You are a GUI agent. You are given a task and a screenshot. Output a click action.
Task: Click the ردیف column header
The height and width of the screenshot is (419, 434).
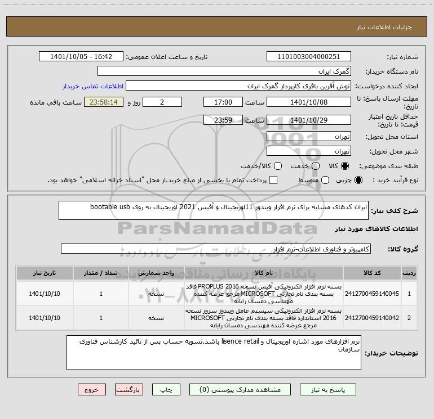coord(409,273)
